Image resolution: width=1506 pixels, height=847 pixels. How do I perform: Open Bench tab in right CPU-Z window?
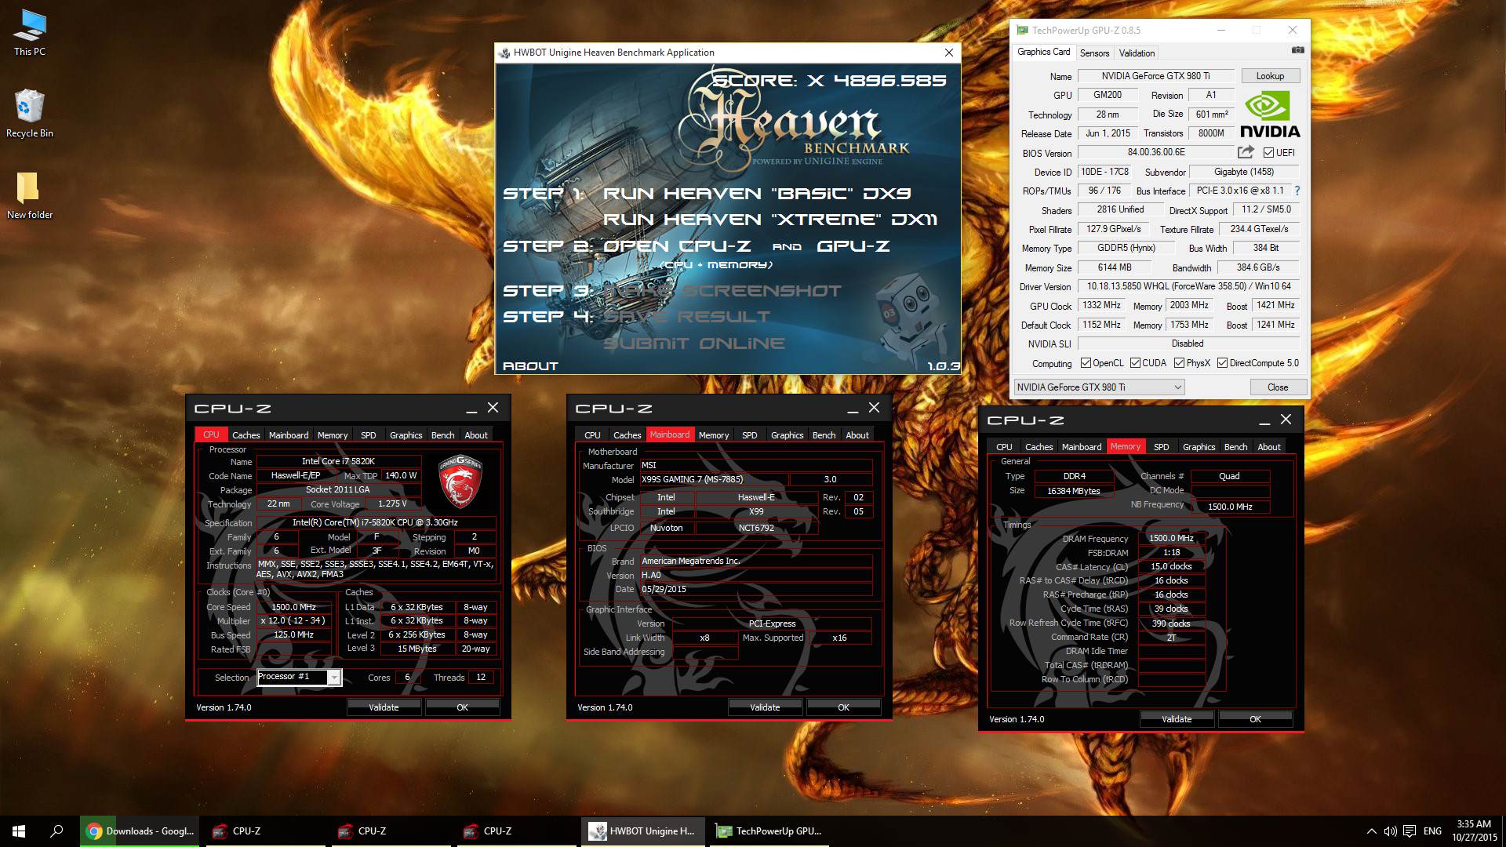pyautogui.click(x=1235, y=447)
